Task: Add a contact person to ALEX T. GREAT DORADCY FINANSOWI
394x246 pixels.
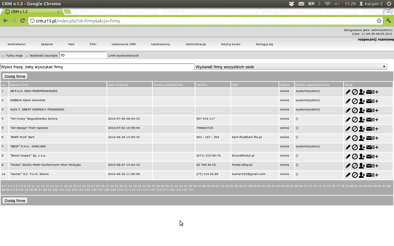Action: (x=362, y=110)
